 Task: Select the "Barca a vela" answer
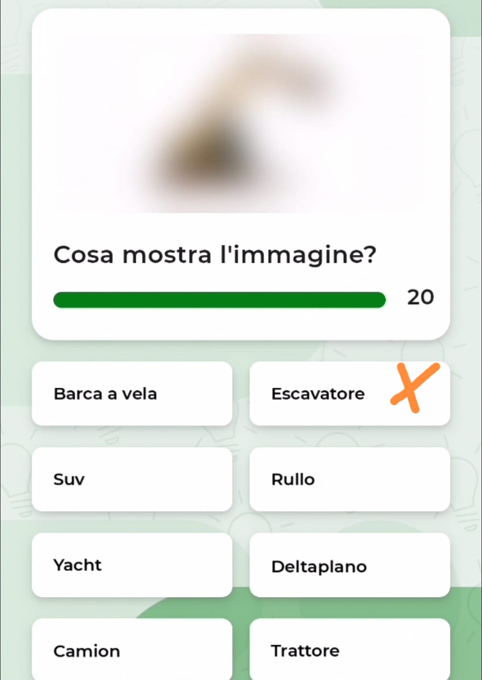click(x=132, y=394)
